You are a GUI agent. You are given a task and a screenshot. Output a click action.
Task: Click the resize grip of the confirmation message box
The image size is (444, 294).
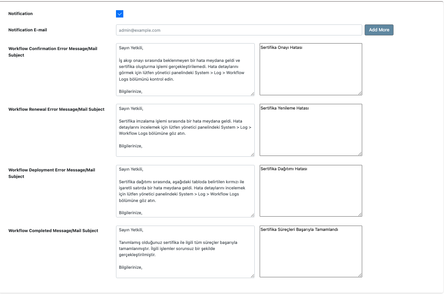pos(253,94)
